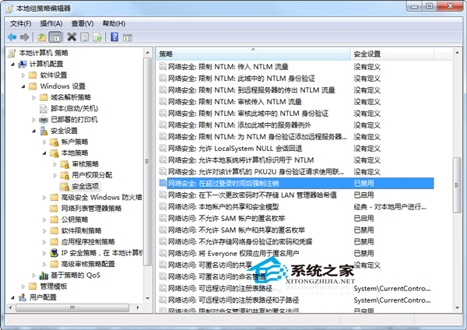
Task: Select the 应用程序控制策略 tree item
Action: point(88,242)
